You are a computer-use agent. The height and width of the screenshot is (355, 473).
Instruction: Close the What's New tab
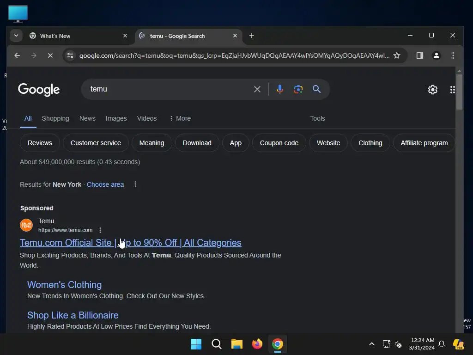[x=125, y=36]
